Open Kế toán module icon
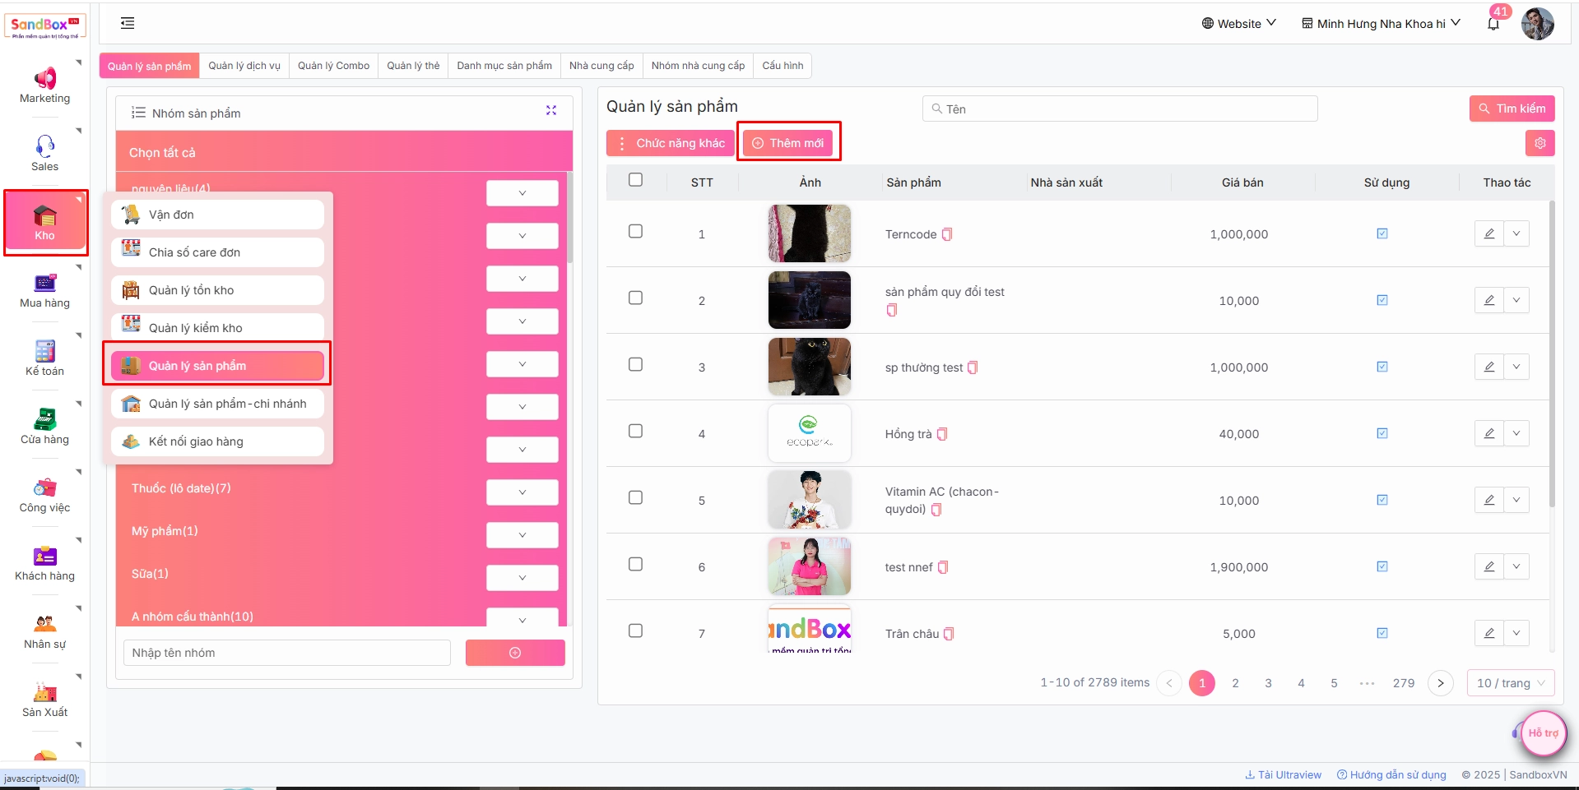1579x790 pixels. click(x=44, y=352)
